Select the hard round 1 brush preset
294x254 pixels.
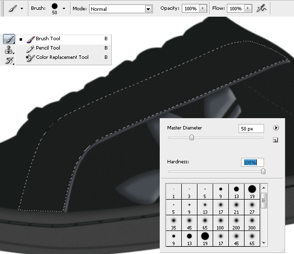pos(173,192)
